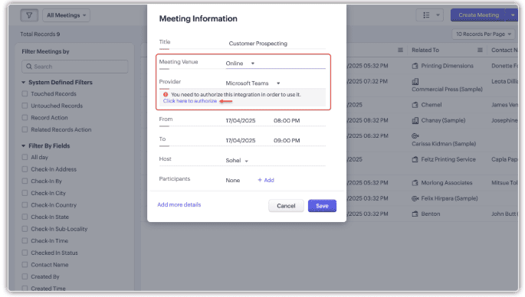Viewport: 525px width, 297px height.
Task: Open the Meeting Venue Online dropdown
Action: point(240,64)
